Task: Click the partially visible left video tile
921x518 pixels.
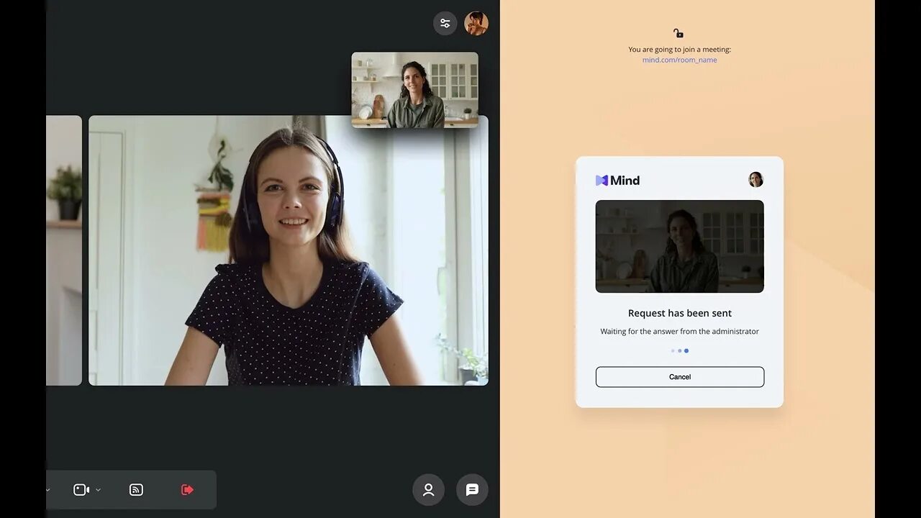Action: [x=64, y=250]
